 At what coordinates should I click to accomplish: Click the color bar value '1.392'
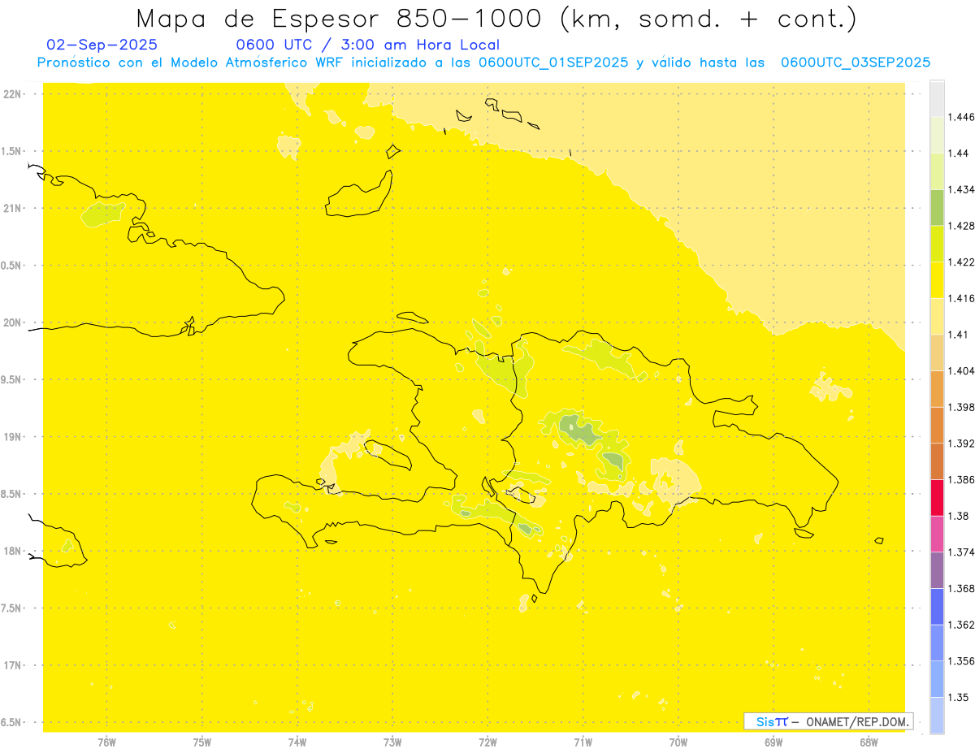[962, 444]
